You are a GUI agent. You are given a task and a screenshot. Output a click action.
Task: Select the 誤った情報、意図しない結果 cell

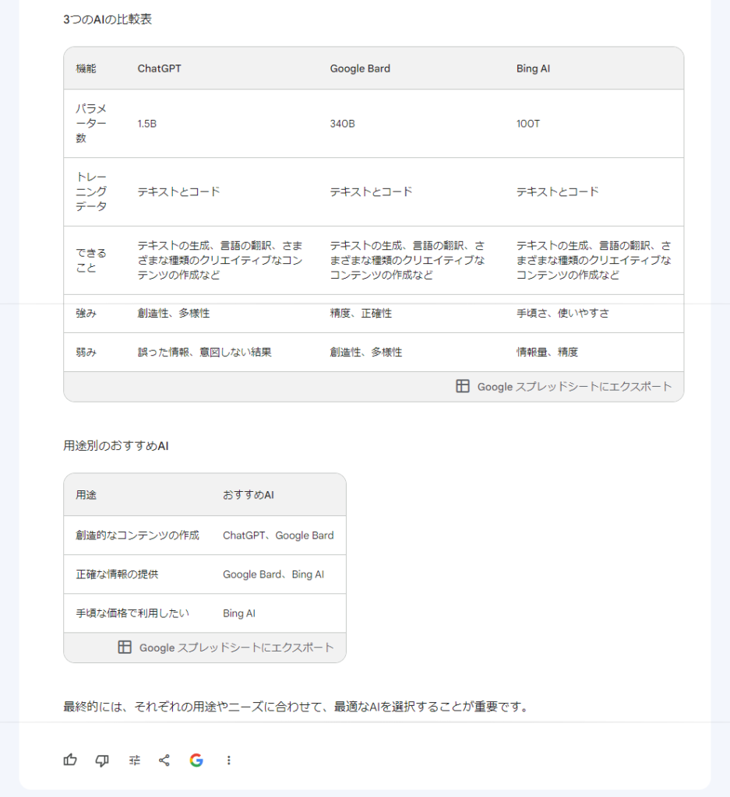pyautogui.click(x=204, y=352)
